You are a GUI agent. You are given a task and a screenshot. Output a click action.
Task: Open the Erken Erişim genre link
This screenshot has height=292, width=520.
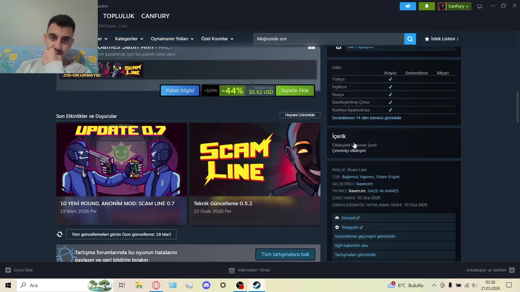click(388, 177)
